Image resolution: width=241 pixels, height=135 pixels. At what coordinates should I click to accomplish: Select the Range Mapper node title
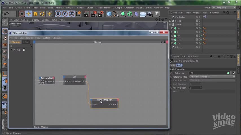tap(104, 100)
